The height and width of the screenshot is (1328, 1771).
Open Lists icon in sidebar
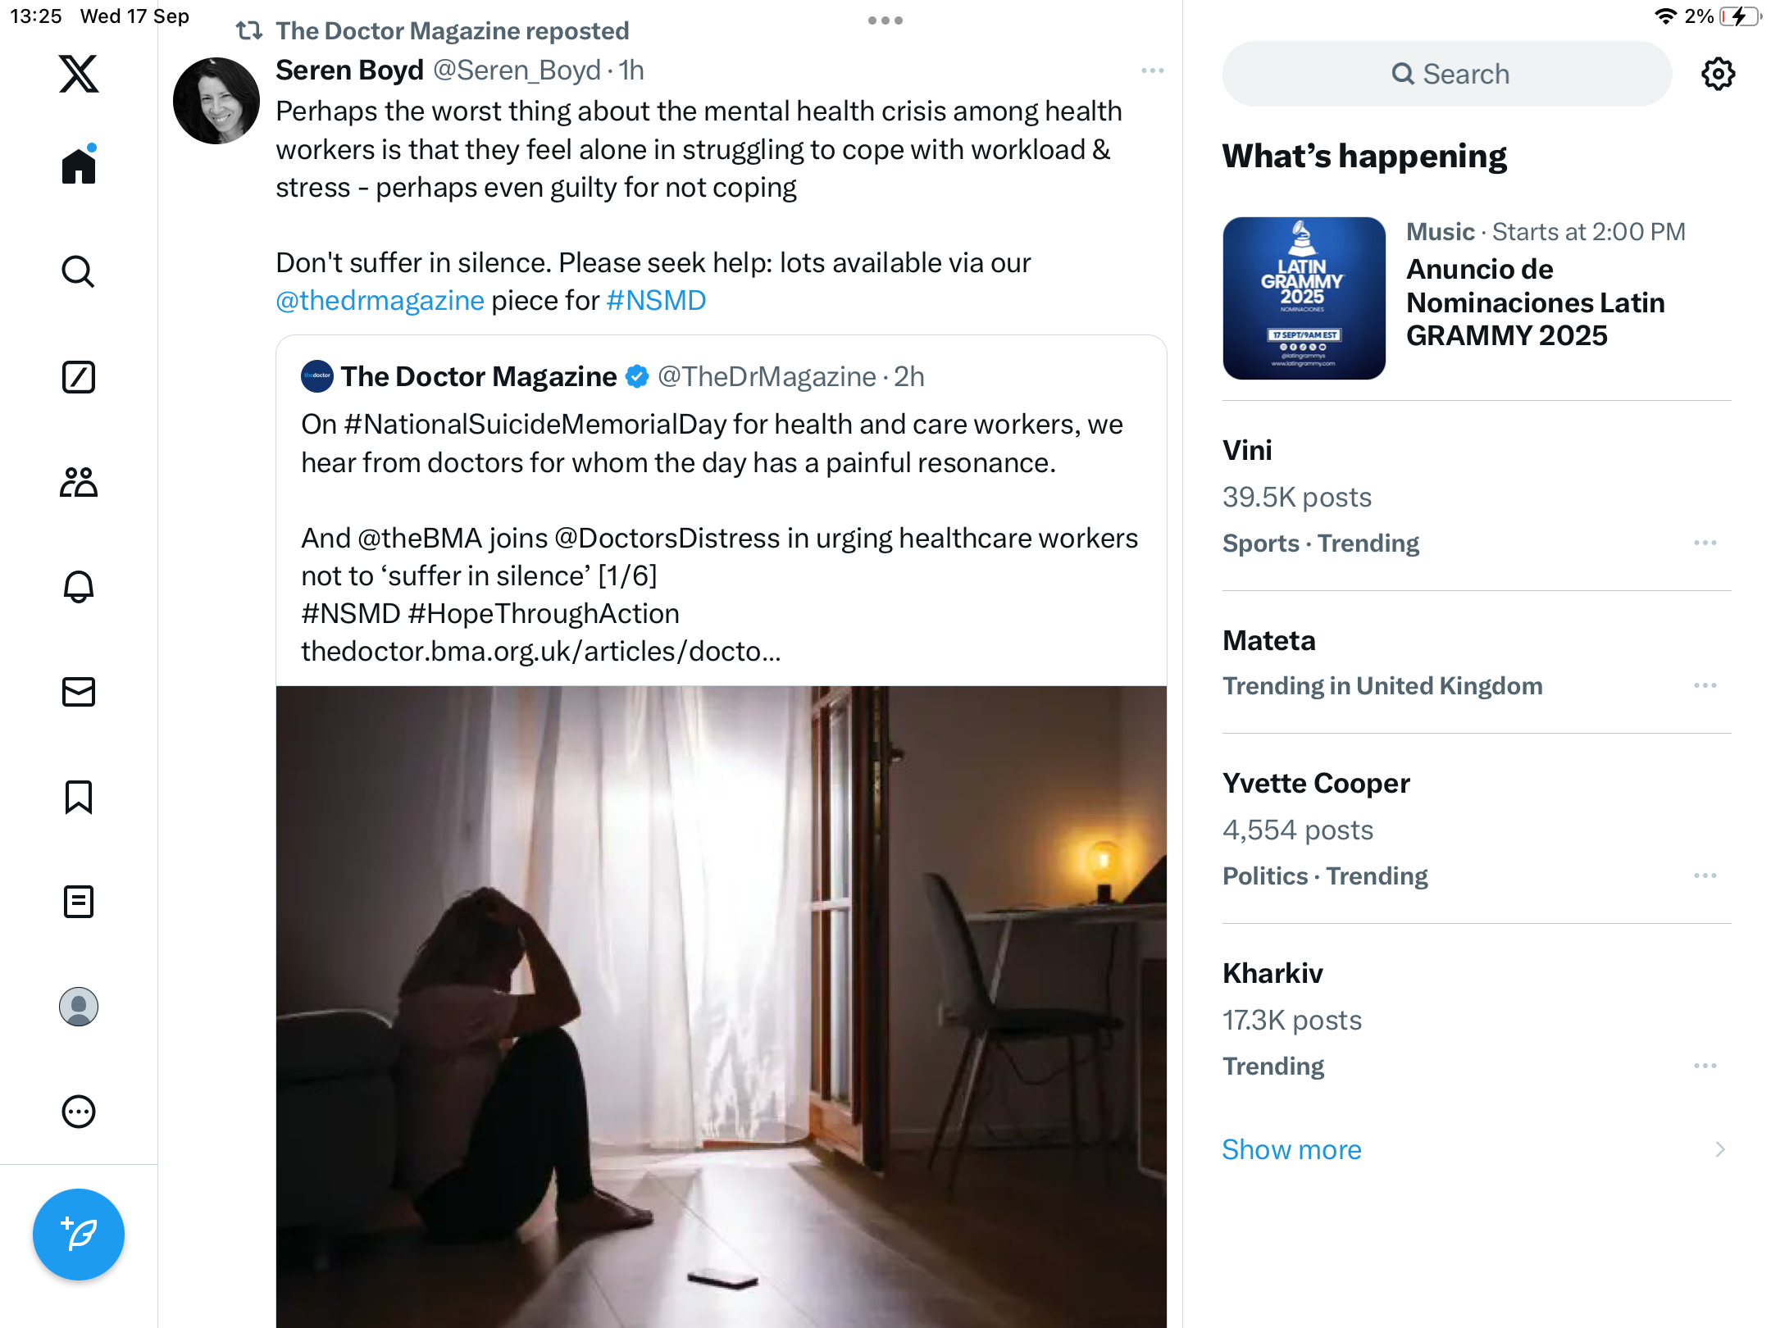pos(79,902)
